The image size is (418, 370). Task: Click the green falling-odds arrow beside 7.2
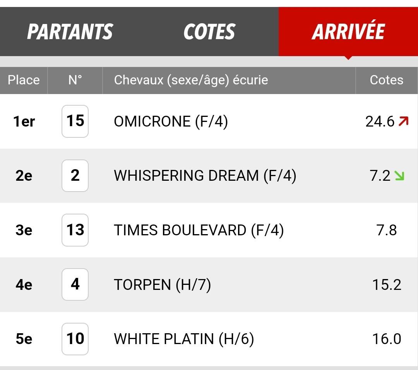[399, 176]
